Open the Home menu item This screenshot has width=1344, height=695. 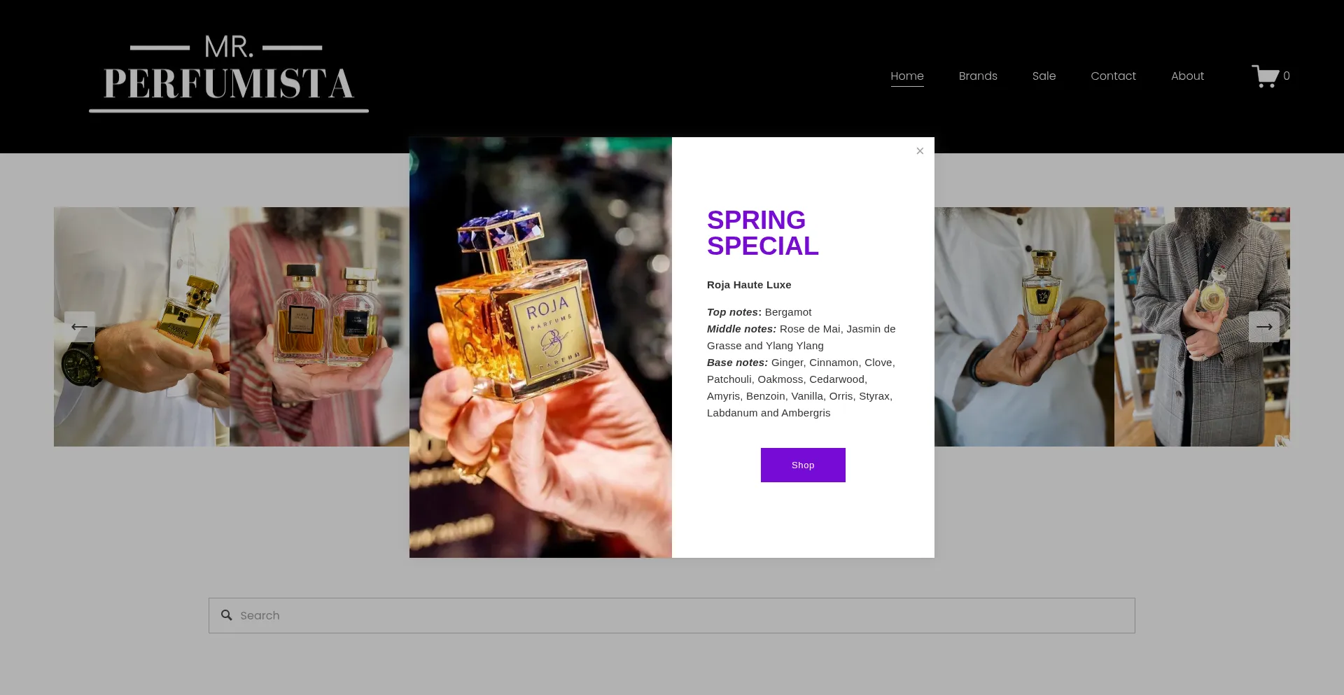[907, 76]
